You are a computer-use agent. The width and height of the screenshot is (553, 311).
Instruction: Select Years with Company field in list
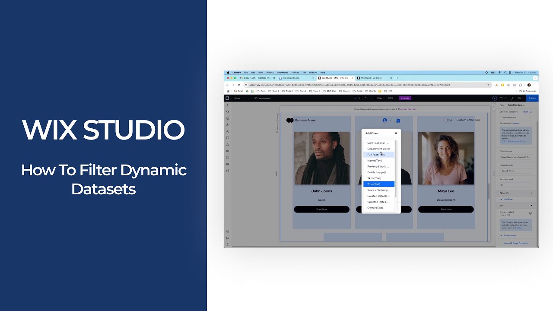pos(379,190)
